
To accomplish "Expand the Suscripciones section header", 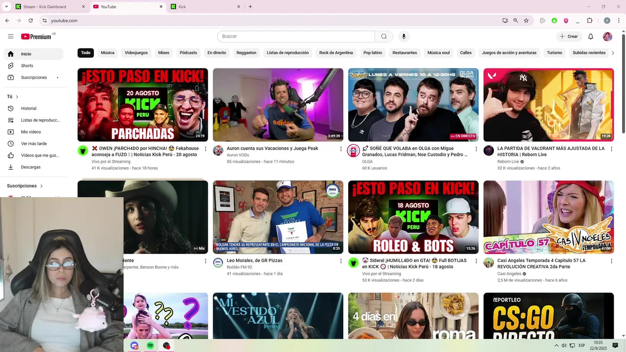I will point(25,186).
